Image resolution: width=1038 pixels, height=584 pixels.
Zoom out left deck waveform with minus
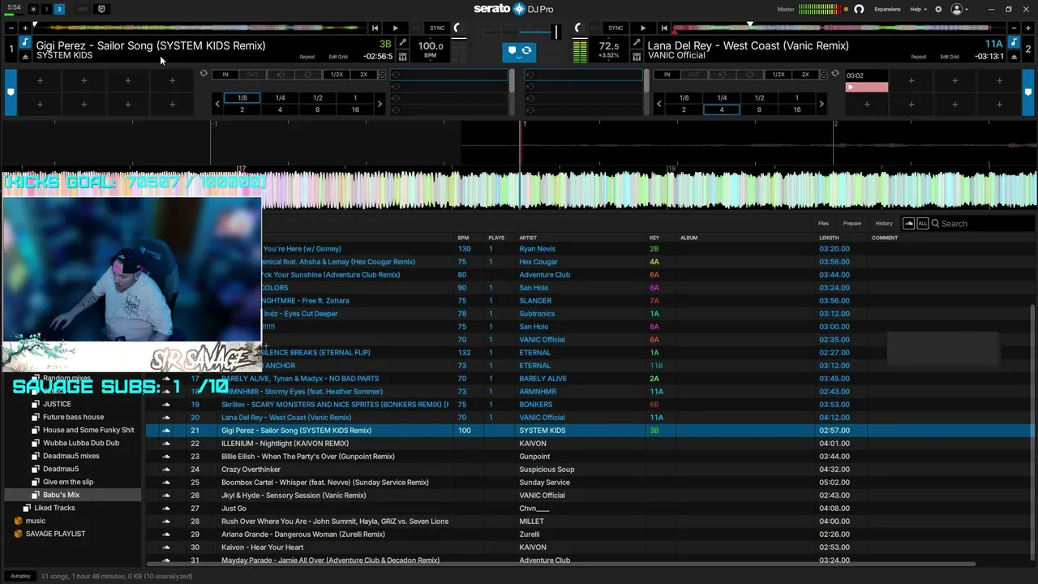(11, 28)
